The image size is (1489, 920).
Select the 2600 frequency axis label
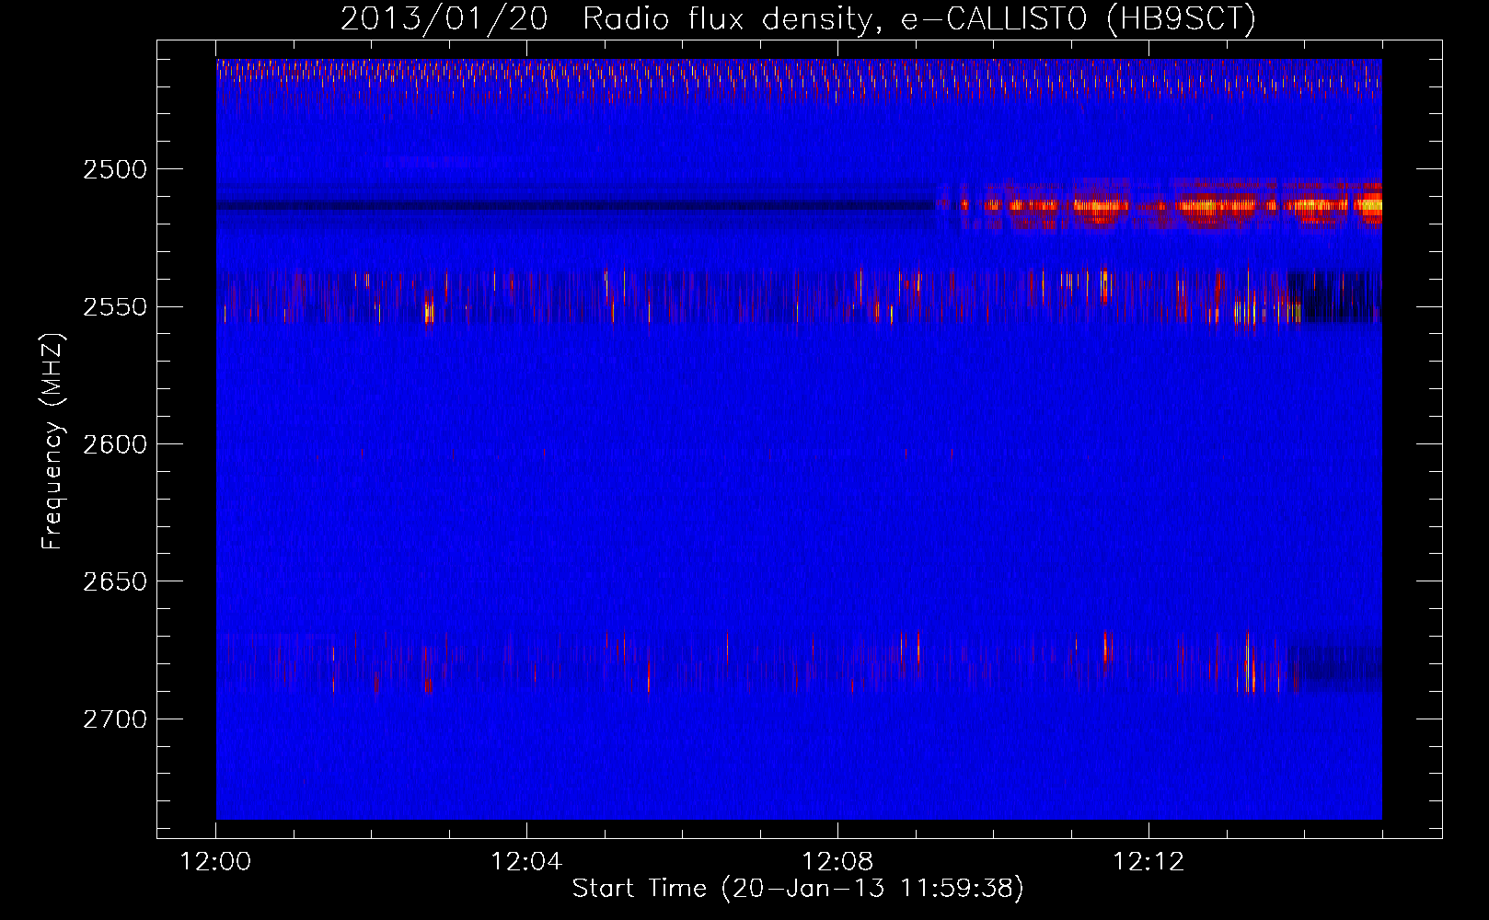tap(115, 443)
